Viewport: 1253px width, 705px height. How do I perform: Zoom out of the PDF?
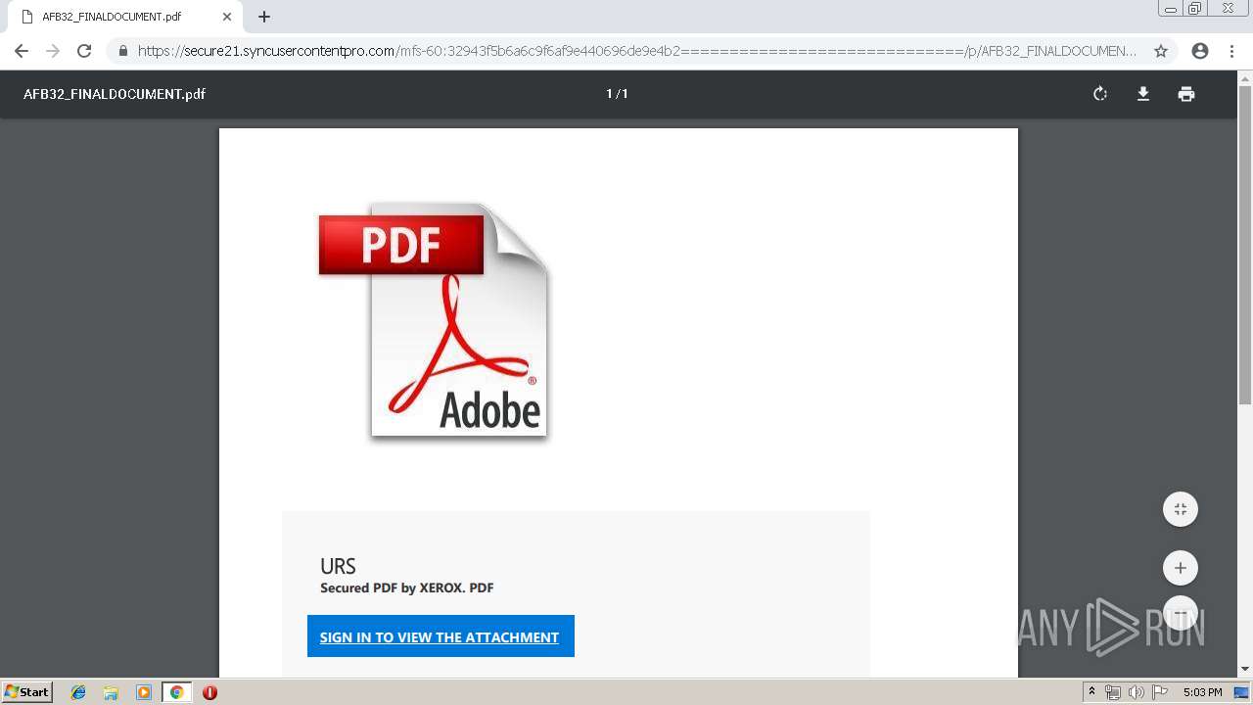tap(1181, 614)
